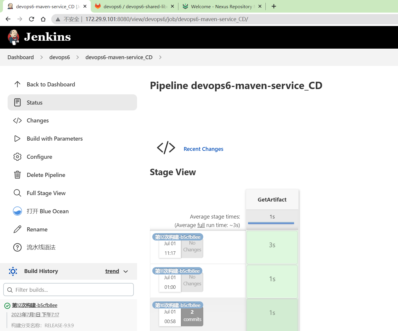Switch to the devops6-shared-lib GitLab tab
Screen dimensions: 398x331
[135, 6]
